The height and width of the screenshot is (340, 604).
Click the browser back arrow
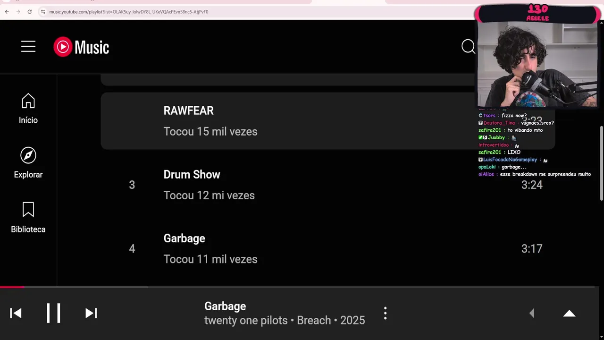click(x=7, y=11)
